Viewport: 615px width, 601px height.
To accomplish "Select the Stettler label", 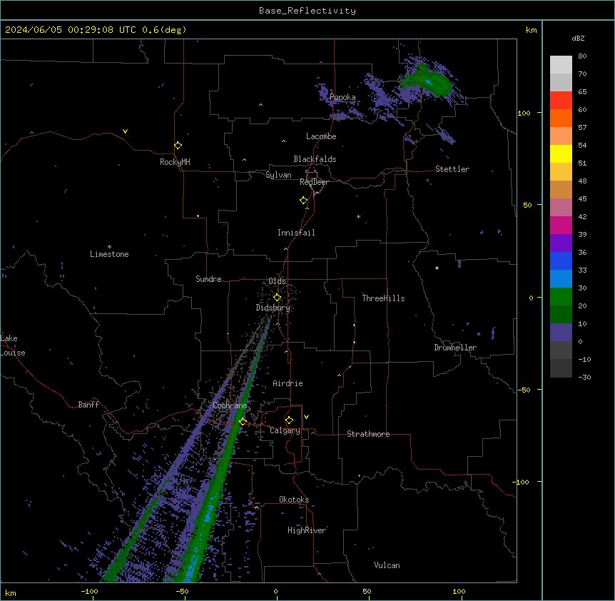I will [452, 169].
